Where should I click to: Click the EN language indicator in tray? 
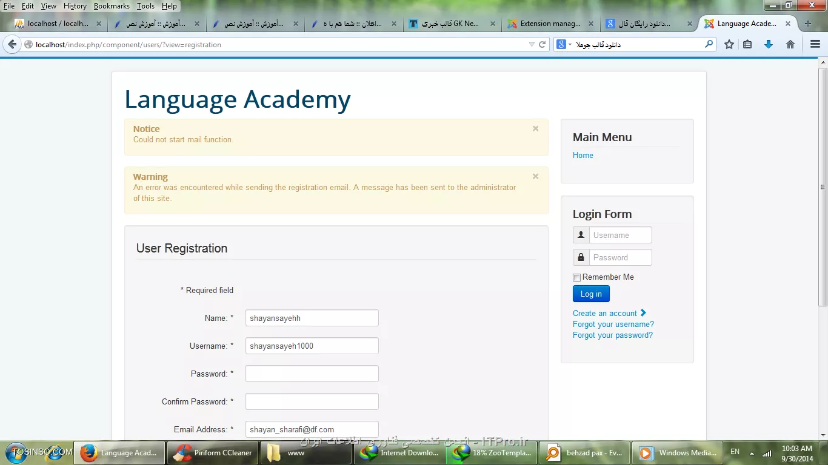click(735, 452)
